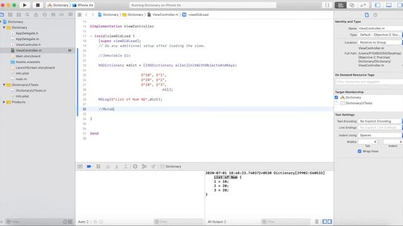
Task: Toggle Dictionary target membership checkbox
Action: (336, 97)
